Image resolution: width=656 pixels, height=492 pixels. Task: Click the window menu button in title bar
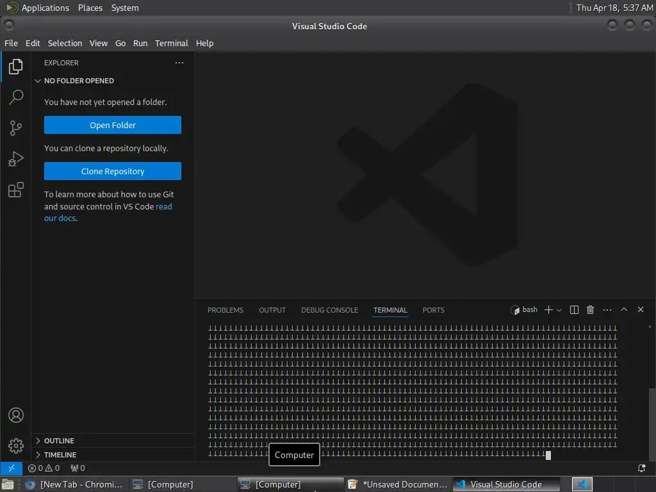click(9, 26)
